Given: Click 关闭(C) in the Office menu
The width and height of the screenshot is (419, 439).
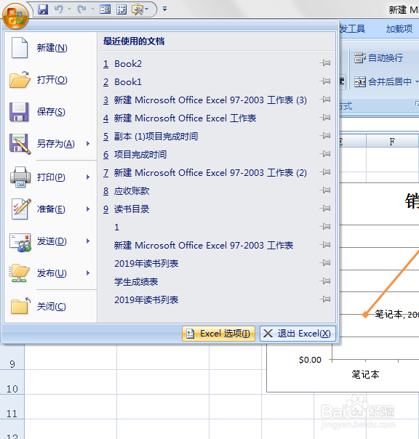Looking at the screenshot, I should click(x=50, y=306).
